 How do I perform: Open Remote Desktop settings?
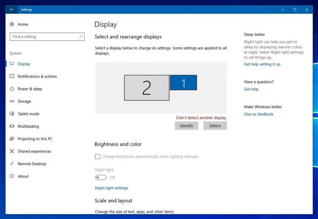tap(32, 164)
